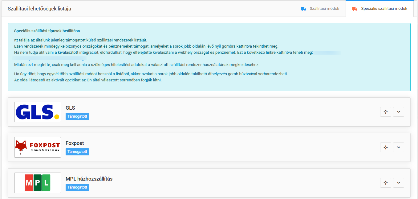This screenshot has height=199, width=418.
Task: Click the move handle in the GLS row
Action: tap(385, 112)
